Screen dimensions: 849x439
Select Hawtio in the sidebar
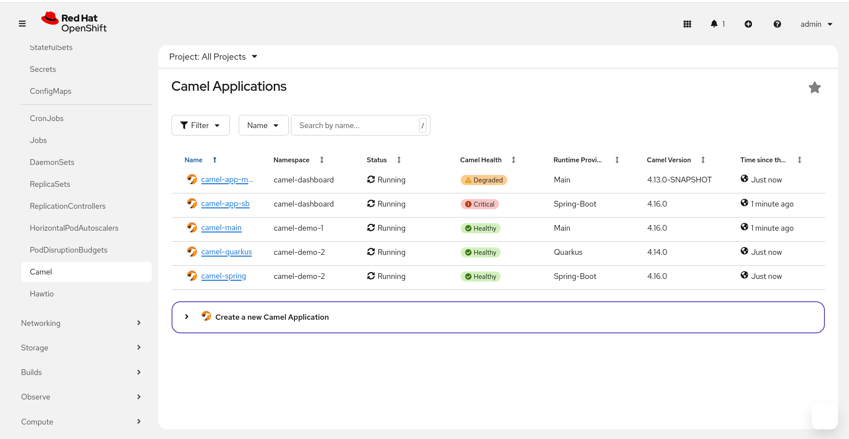pos(42,294)
